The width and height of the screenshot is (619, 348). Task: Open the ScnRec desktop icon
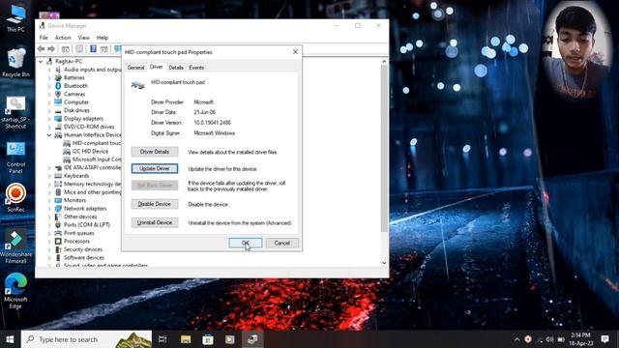pyautogui.click(x=15, y=197)
